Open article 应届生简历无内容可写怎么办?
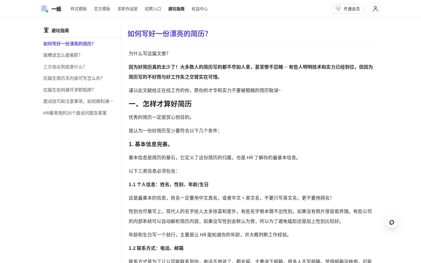Screen dimensions: 421x263 (73, 78)
